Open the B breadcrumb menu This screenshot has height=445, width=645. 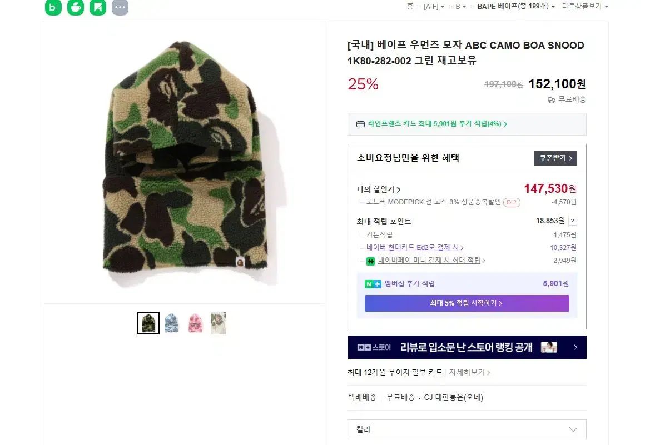tap(461, 7)
